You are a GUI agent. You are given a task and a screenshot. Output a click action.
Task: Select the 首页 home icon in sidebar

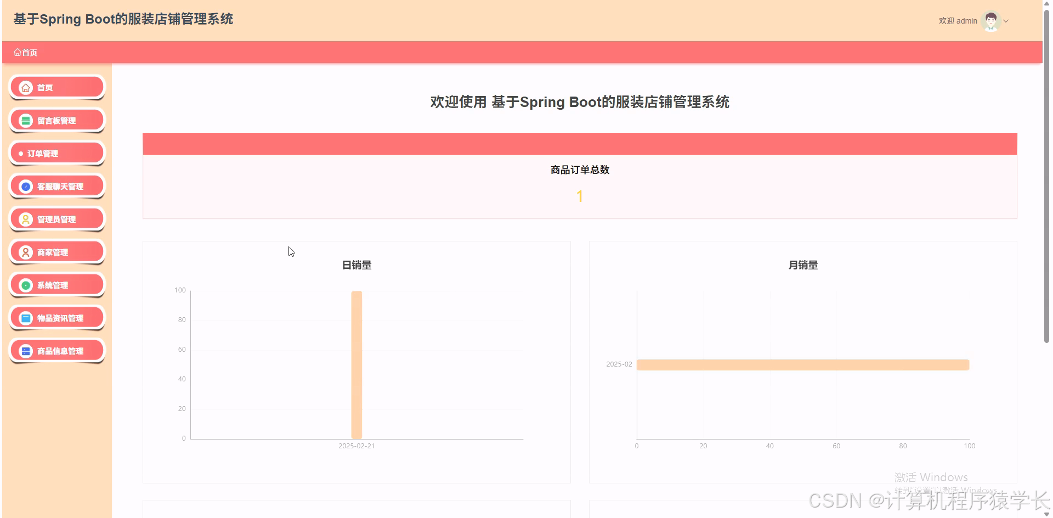pyautogui.click(x=25, y=87)
